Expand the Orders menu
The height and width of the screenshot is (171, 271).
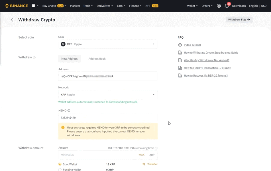point(207,6)
